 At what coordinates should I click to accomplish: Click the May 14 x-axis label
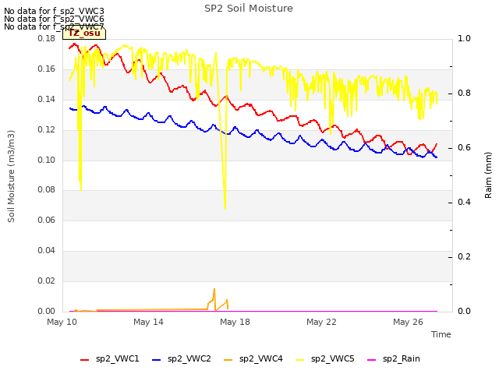(x=148, y=322)
